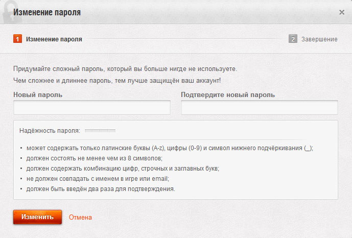Click the orange step number 1 badge
Image resolution: width=352 pixels, height=238 pixels.
[x=17, y=39]
